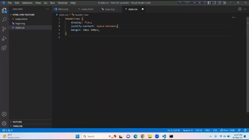Toggle the bottom panel layout button
Image resolution: width=249 pixels, height=140 pixels.
click(214, 3)
